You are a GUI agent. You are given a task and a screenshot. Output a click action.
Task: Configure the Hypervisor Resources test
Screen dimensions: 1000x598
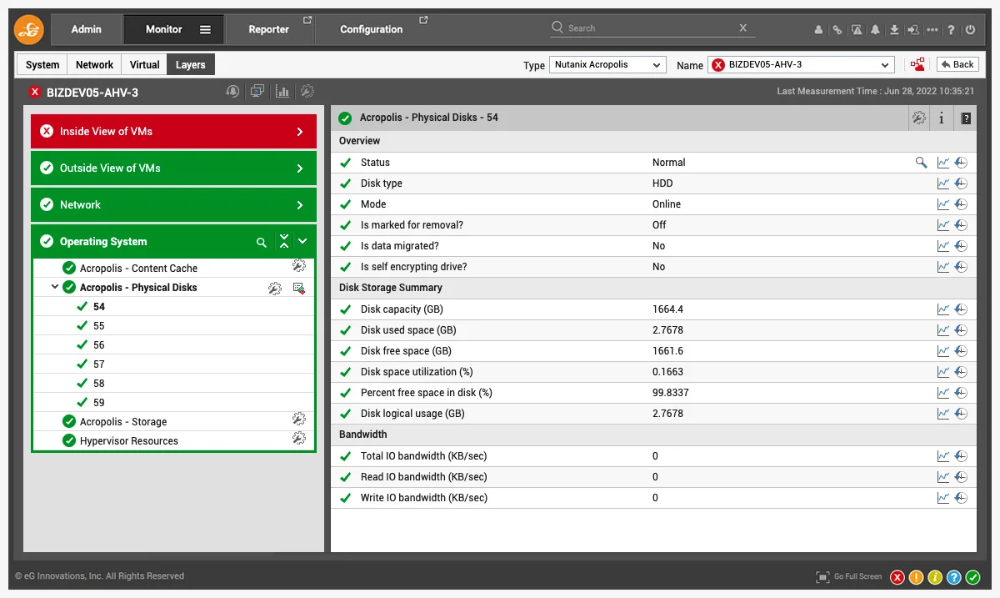[x=299, y=438]
